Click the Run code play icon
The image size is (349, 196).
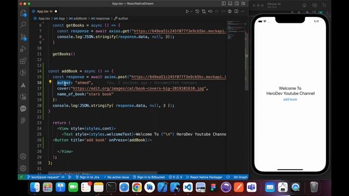pos(187,11)
